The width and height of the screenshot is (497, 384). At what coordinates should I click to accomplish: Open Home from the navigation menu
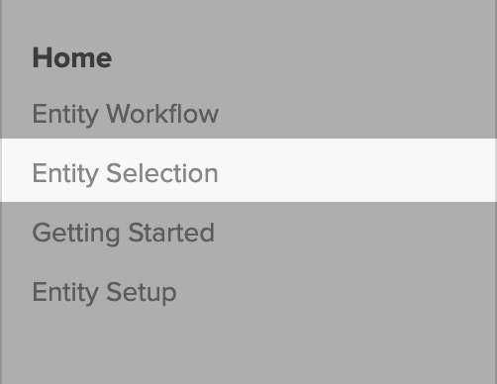pos(72,58)
